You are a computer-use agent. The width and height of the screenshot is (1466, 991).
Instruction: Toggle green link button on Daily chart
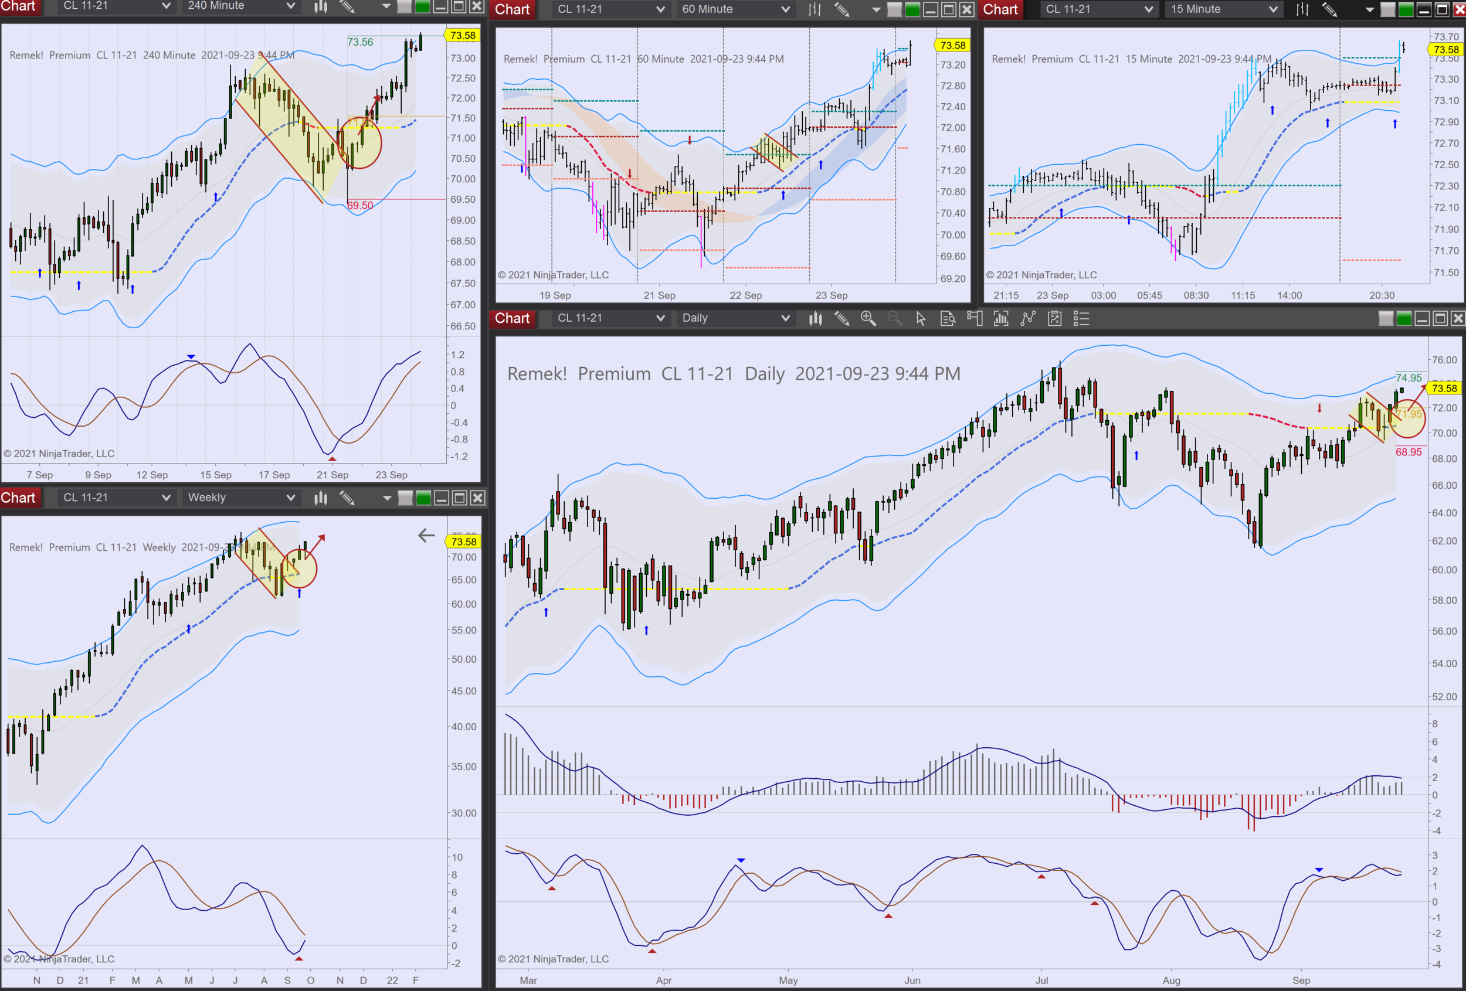1404,318
